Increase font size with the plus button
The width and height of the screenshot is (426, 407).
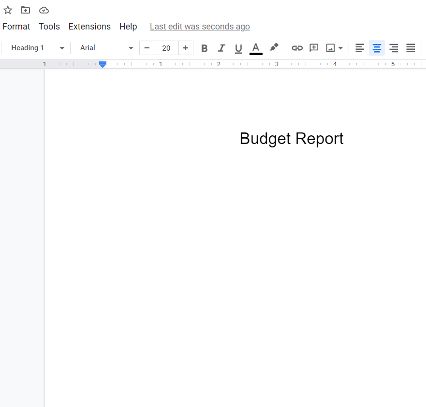(x=186, y=48)
